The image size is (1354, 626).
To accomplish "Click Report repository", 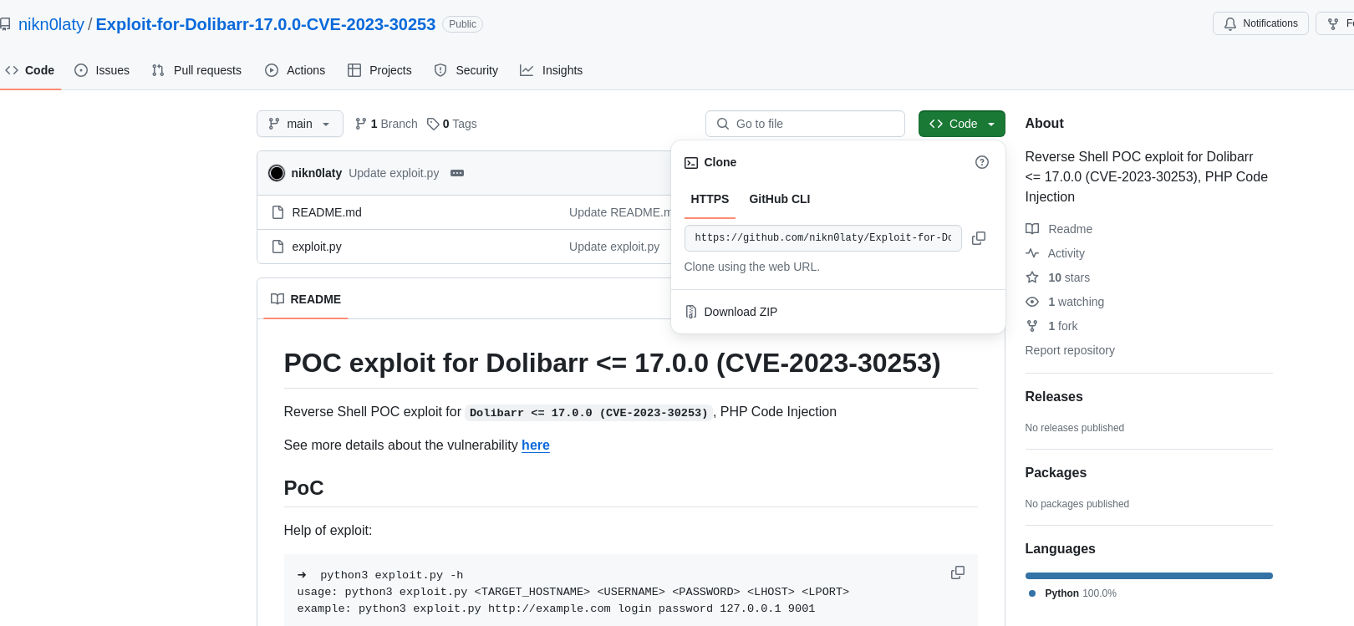I will pos(1070,350).
